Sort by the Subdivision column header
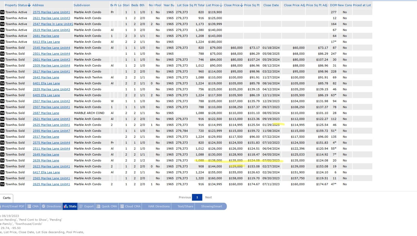417x236 pixels. tap(82, 5)
